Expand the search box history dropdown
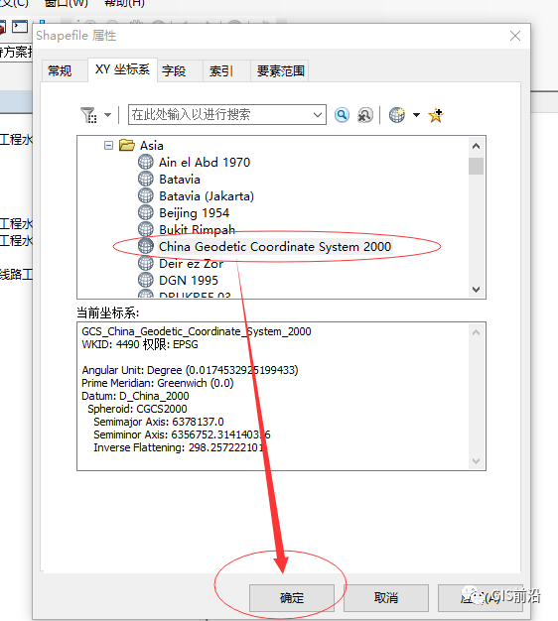The height and width of the screenshot is (621, 558). pyautogui.click(x=317, y=115)
